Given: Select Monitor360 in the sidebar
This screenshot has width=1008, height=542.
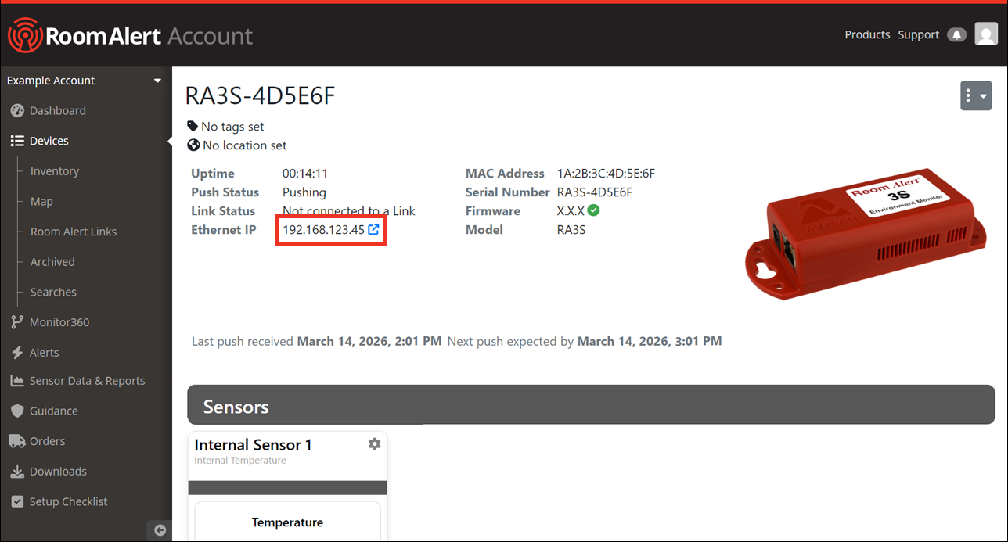Looking at the screenshot, I should [59, 322].
